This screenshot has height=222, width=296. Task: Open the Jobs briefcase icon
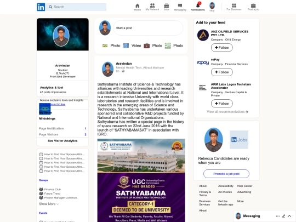[166, 5]
